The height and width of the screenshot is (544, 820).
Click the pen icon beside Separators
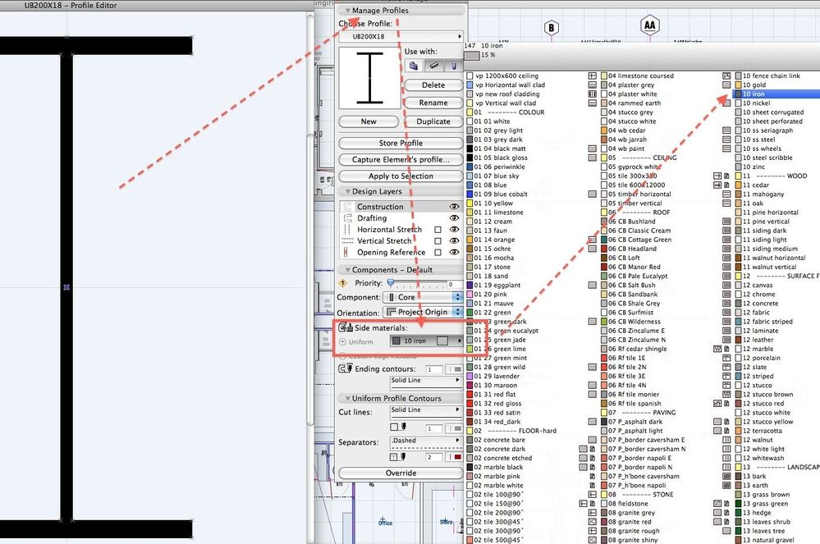[x=404, y=455]
